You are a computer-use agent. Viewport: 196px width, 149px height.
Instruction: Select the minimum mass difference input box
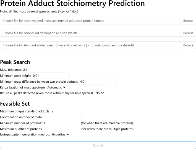[98, 82]
